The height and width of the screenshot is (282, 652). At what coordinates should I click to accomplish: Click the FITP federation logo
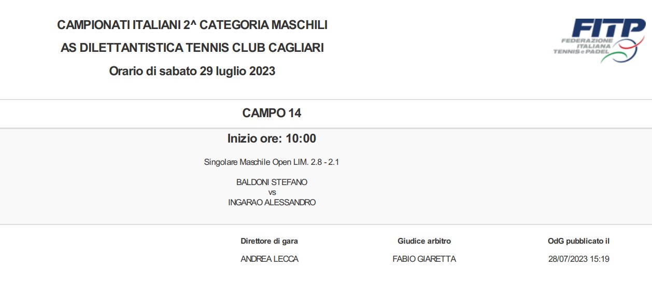click(x=599, y=41)
